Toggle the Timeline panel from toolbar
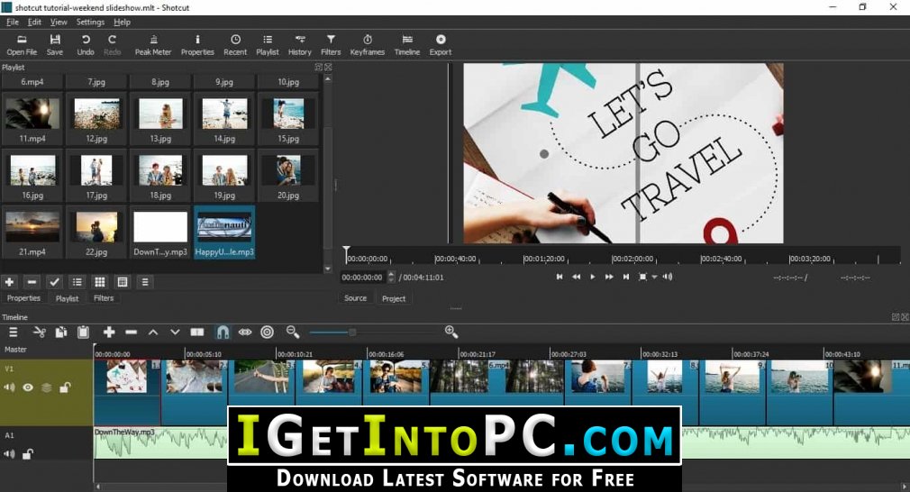 407,45
